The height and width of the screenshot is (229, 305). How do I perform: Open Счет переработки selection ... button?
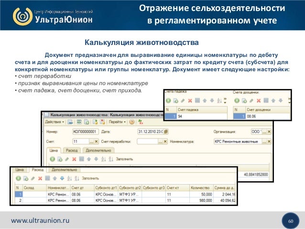160,142
